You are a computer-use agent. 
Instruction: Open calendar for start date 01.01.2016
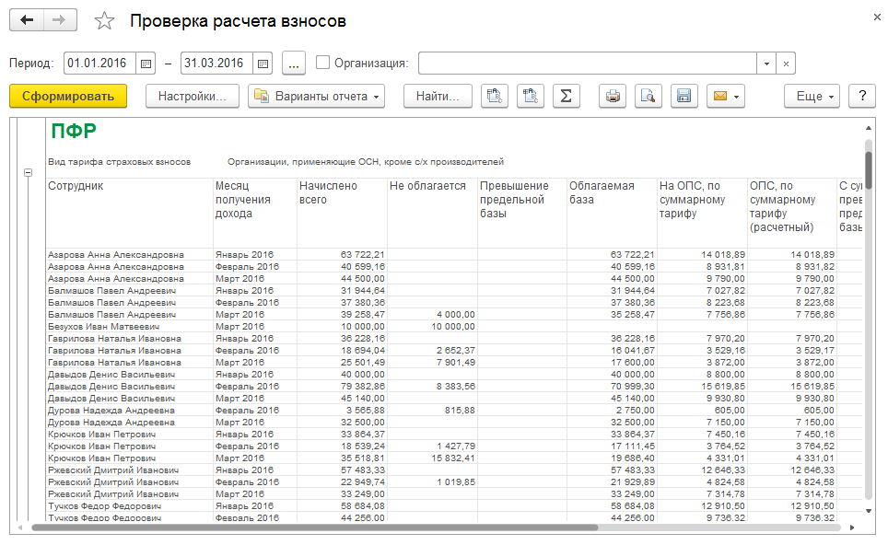(x=146, y=64)
